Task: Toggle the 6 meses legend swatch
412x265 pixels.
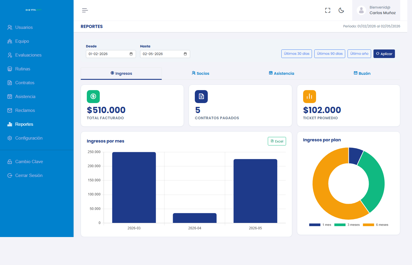Action: click(x=368, y=225)
